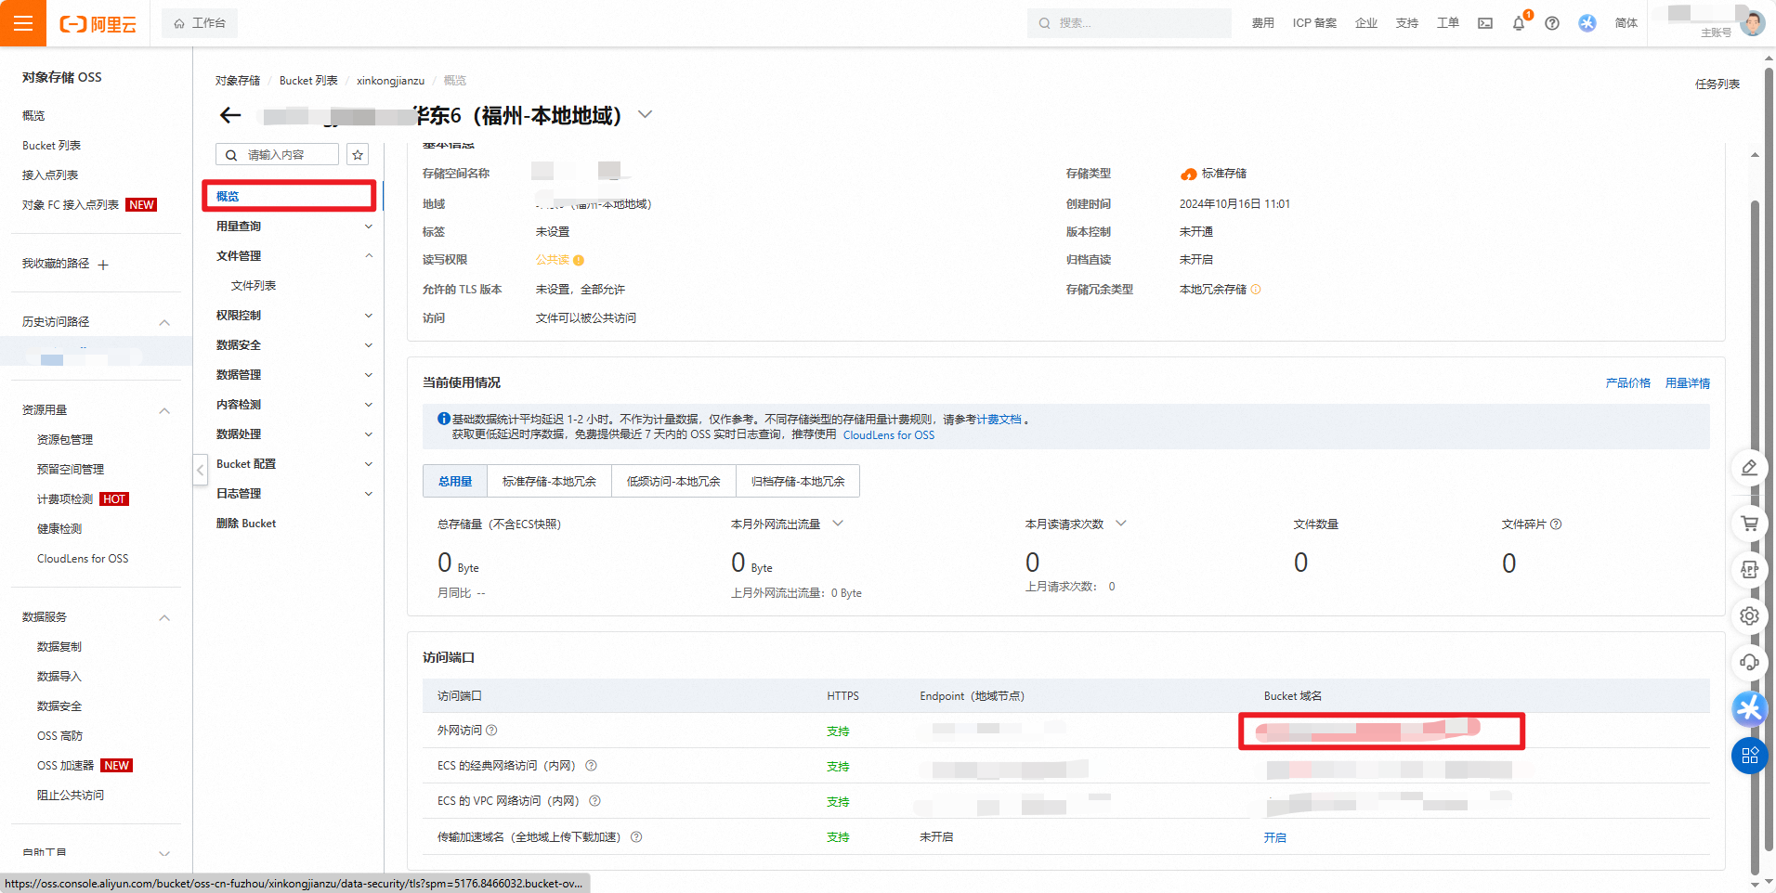Click 开启 for transfer acceleration
Screen dimensions: 1776x893
[1274, 837]
